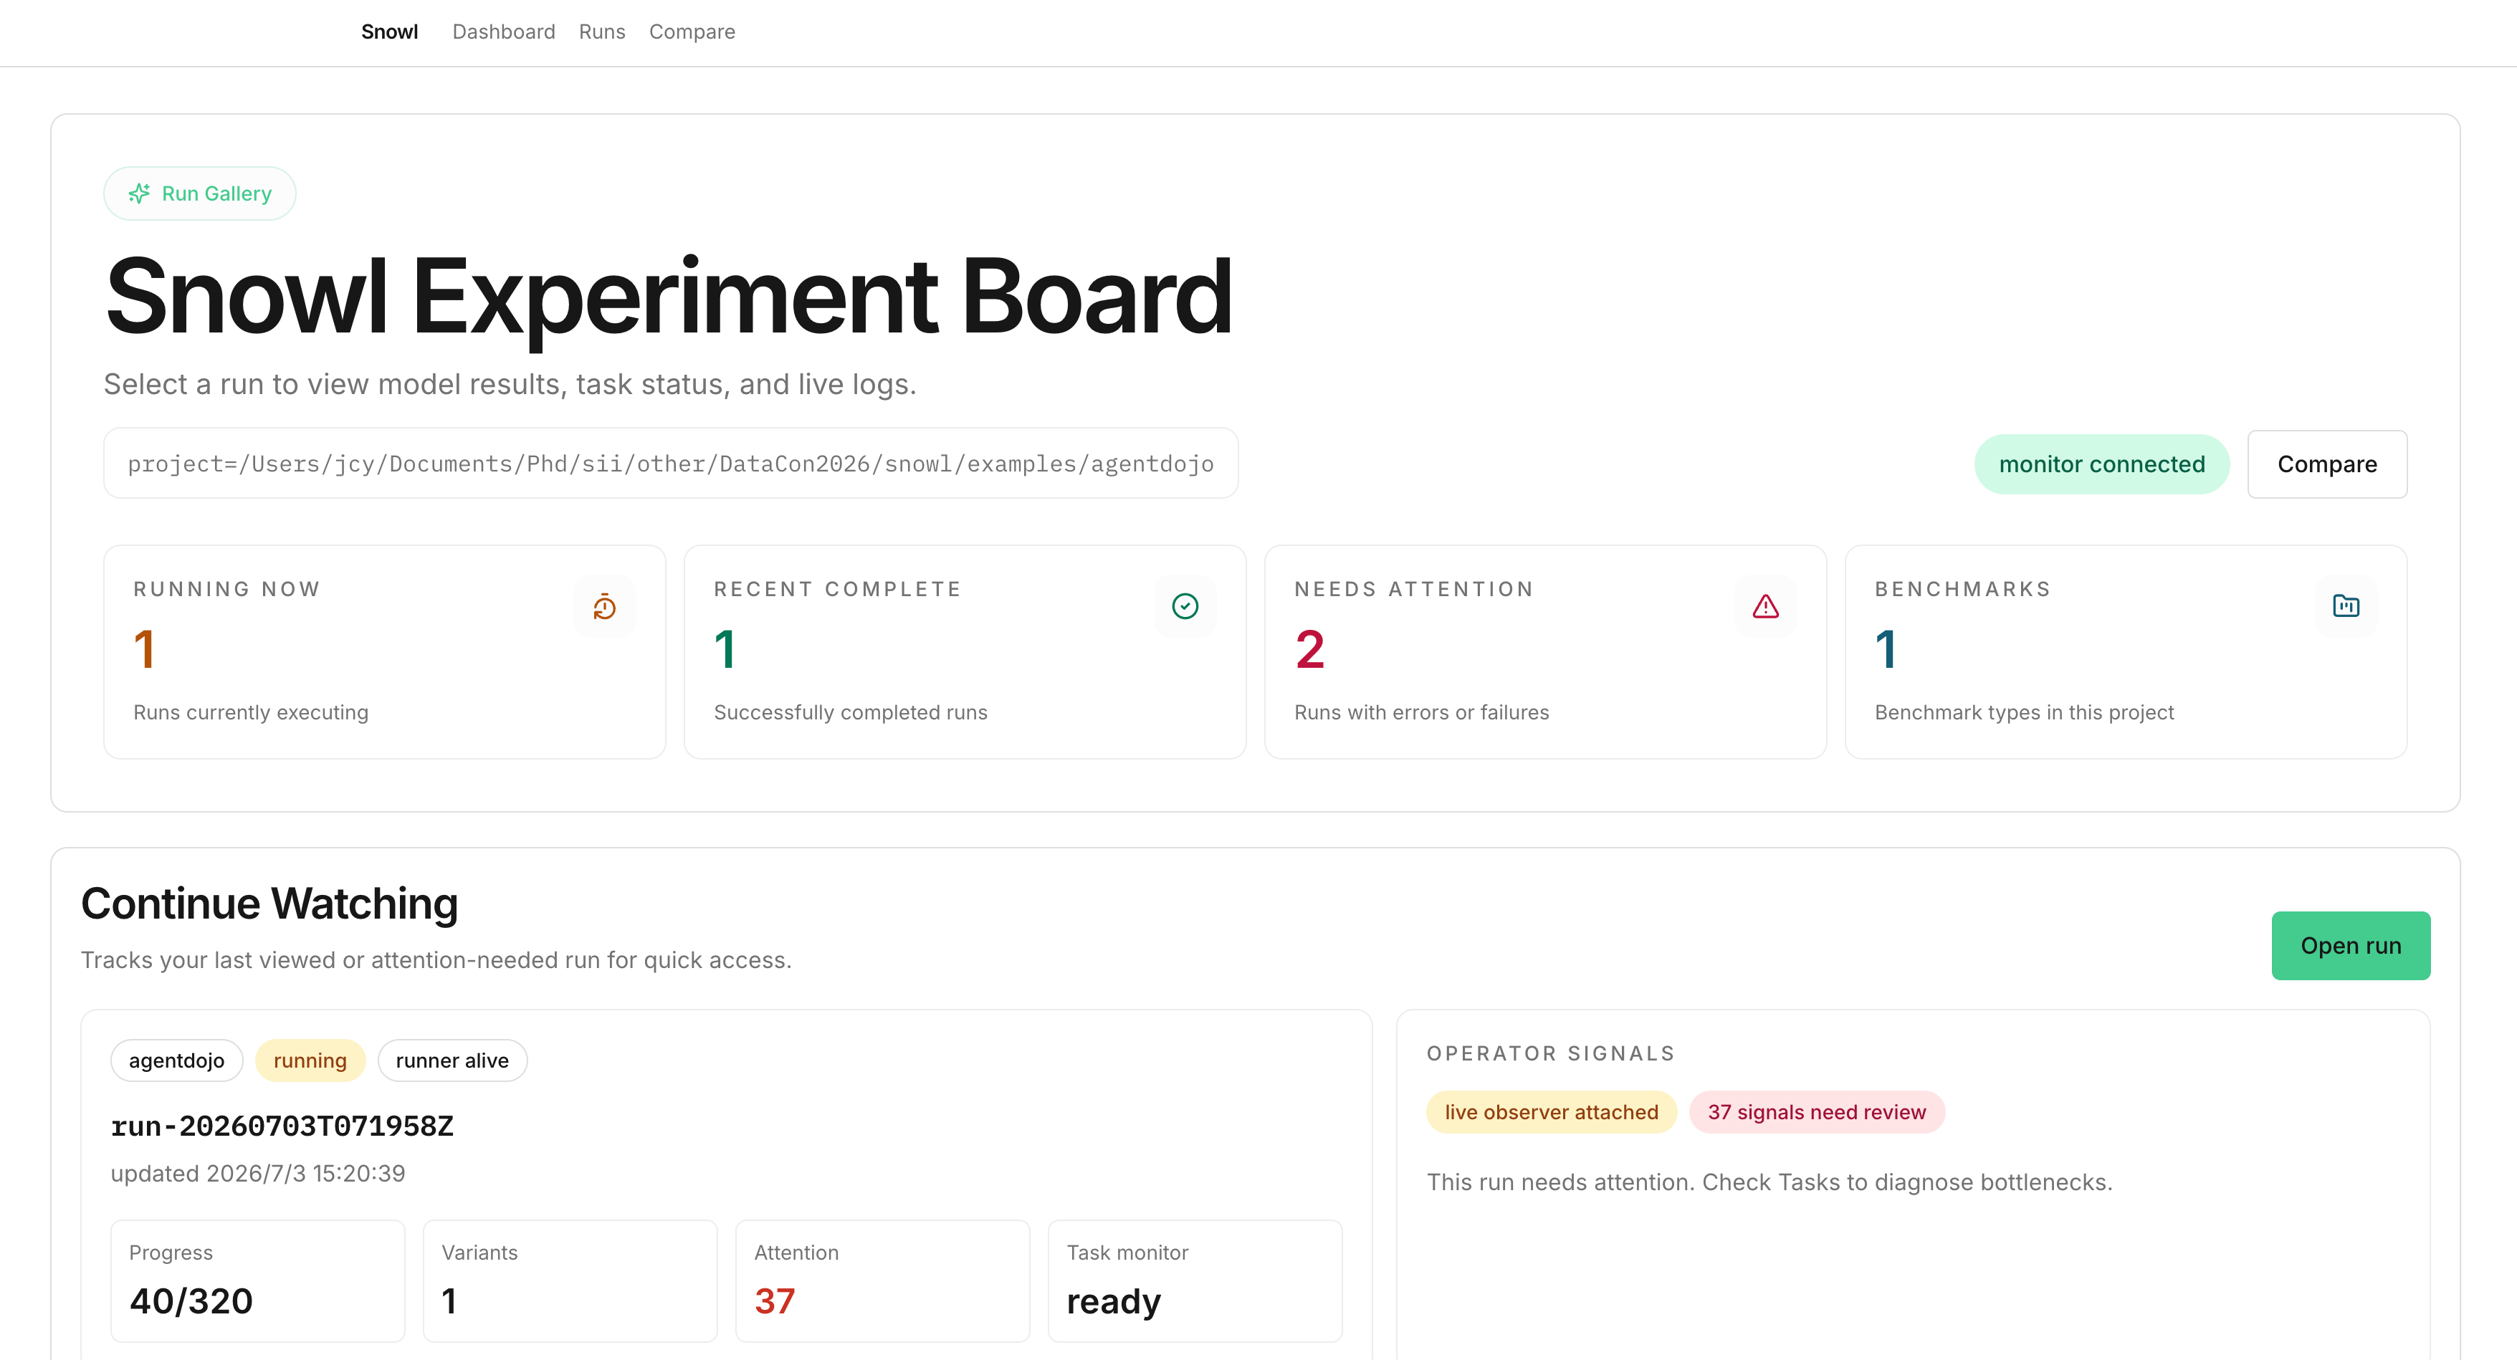Click the agentdojo tag chip

[177, 1061]
